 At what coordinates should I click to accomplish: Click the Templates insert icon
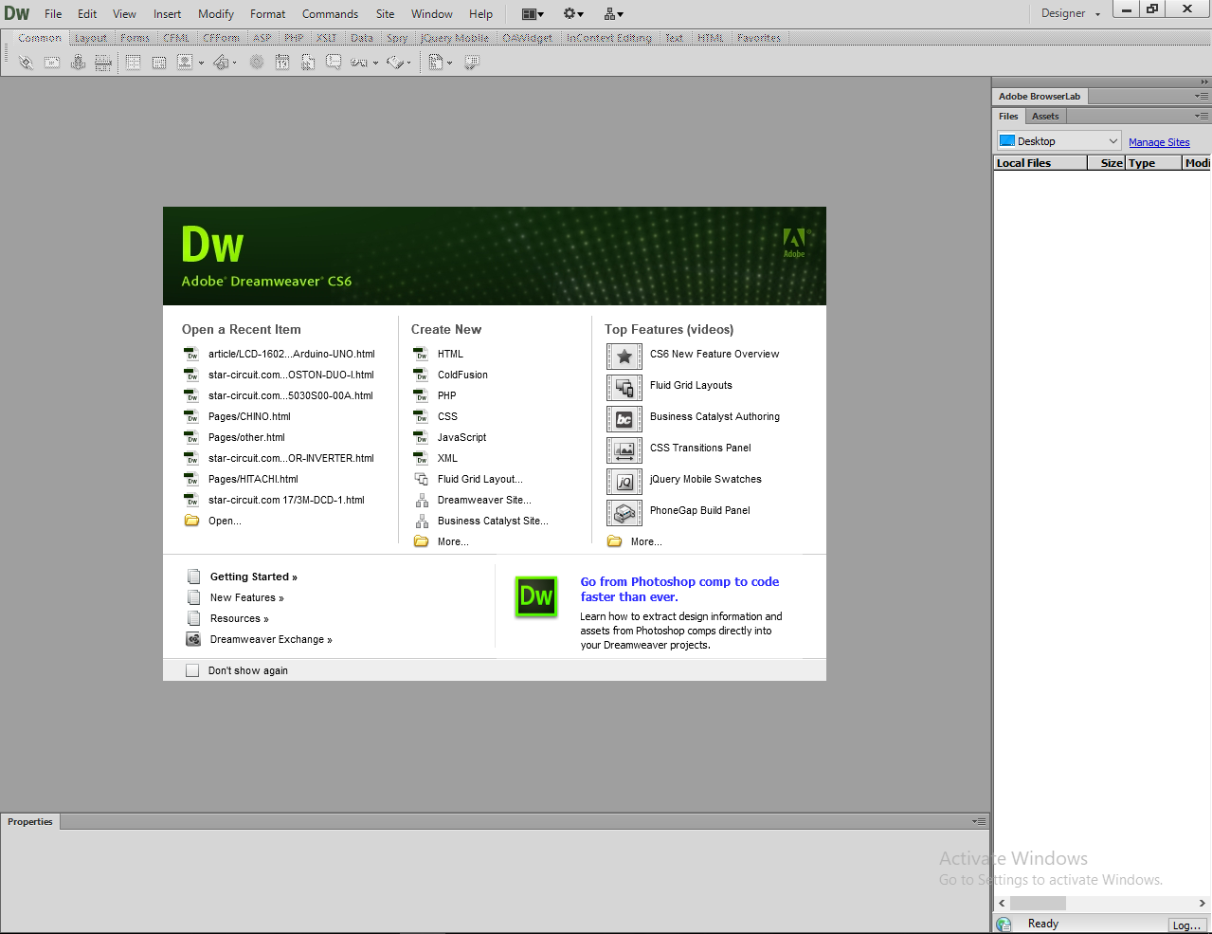(436, 63)
